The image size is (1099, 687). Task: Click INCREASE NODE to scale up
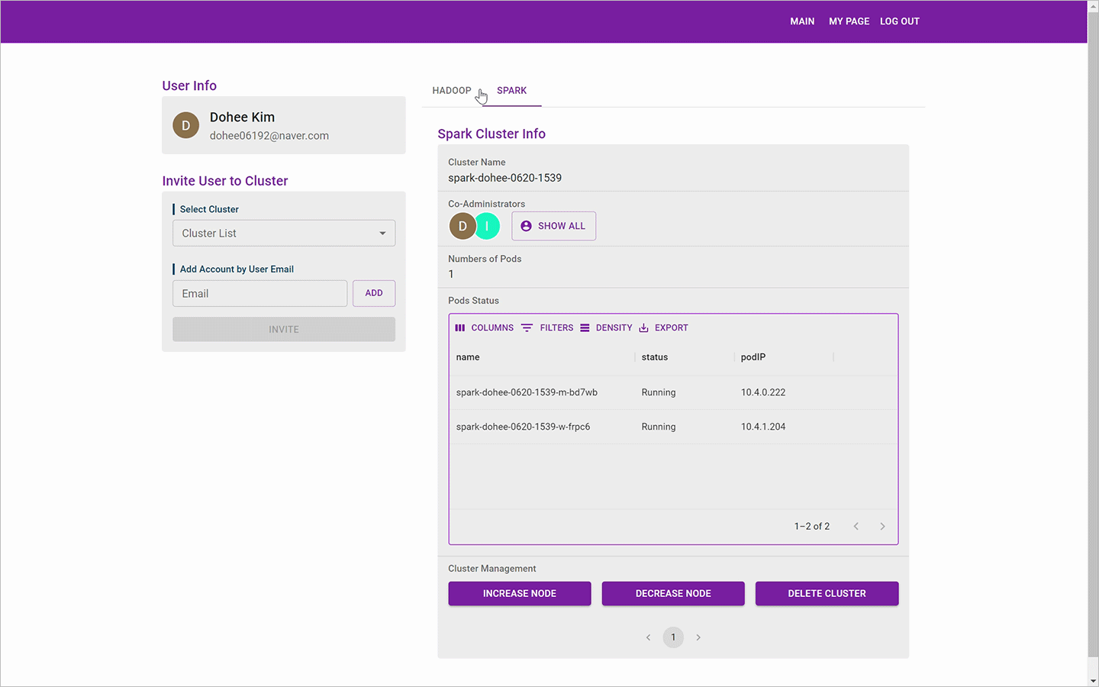(x=519, y=593)
